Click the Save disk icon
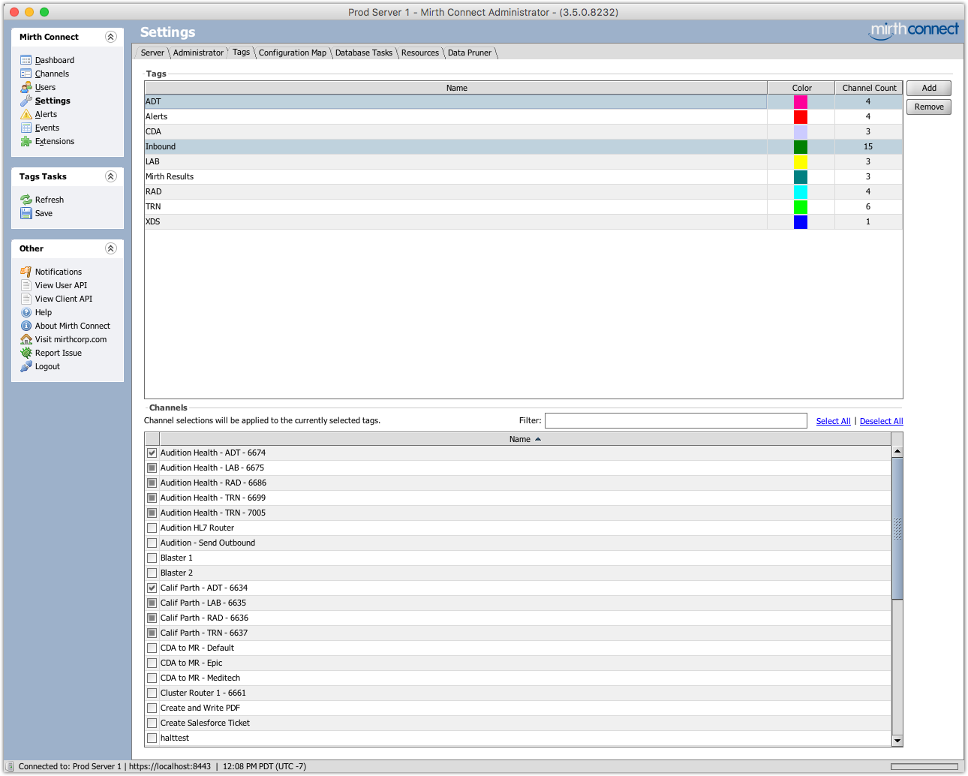This screenshot has height=776, width=968. (26, 213)
